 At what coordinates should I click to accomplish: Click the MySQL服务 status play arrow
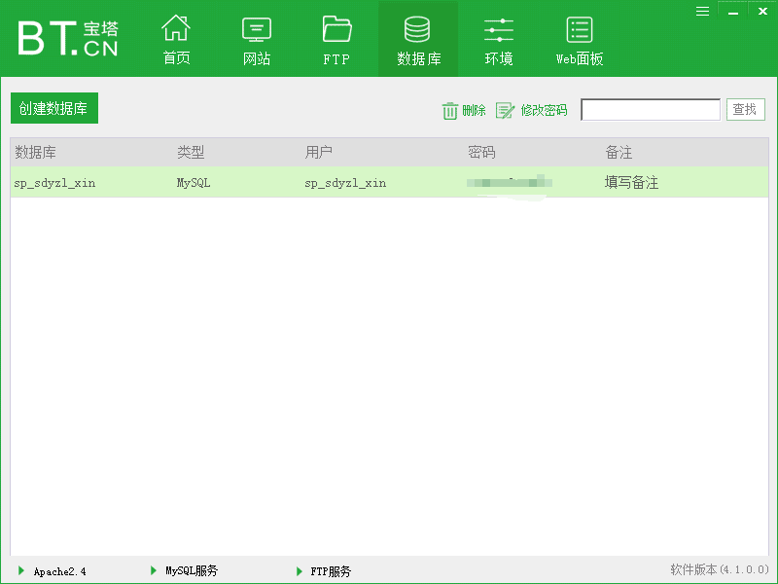click(x=154, y=570)
